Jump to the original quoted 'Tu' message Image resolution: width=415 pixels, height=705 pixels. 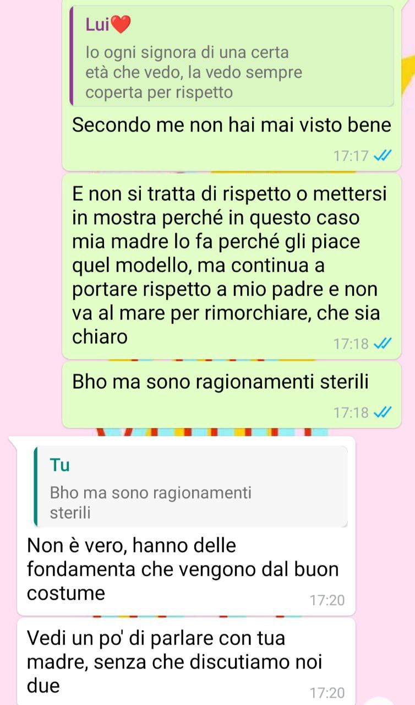coord(191,486)
